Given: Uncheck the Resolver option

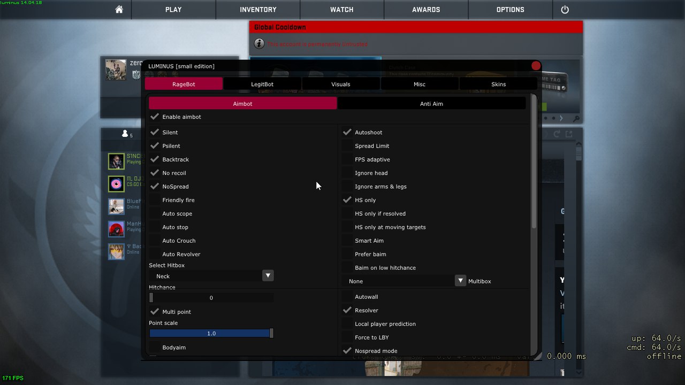Looking at the screenshot, I should point(347,310).
